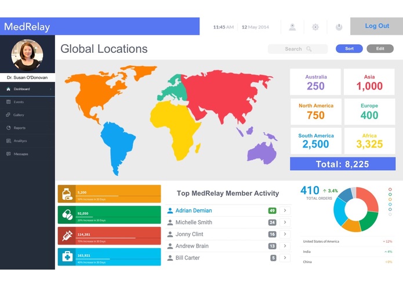Screen dimensions: 403x287
Task: Open the Dashboard menu item
Action: pos(27,89)
